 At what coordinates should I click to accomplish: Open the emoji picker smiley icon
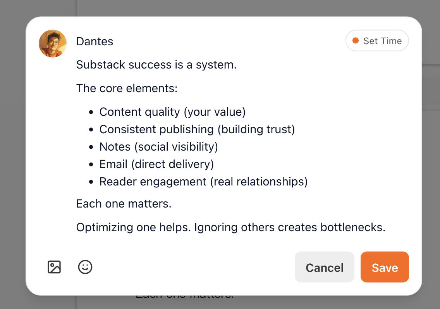point(85,267)
